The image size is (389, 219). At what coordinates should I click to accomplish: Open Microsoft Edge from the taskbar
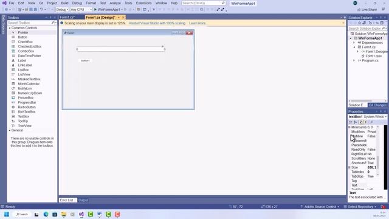point(46,214)
